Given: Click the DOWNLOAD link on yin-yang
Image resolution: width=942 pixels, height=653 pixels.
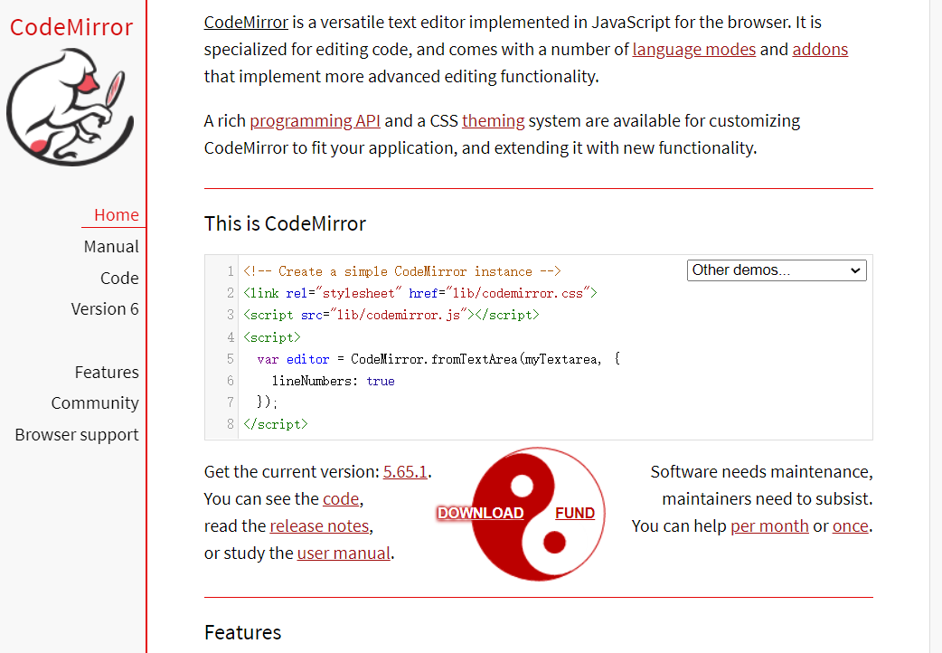Looking at the screenshot, I should [481, 513].
